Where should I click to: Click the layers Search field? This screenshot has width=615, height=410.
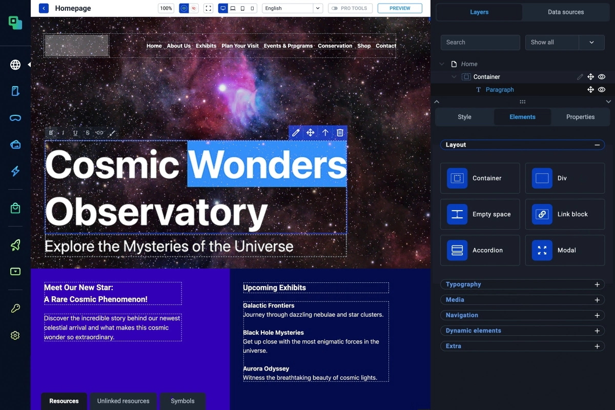(480, 43)
